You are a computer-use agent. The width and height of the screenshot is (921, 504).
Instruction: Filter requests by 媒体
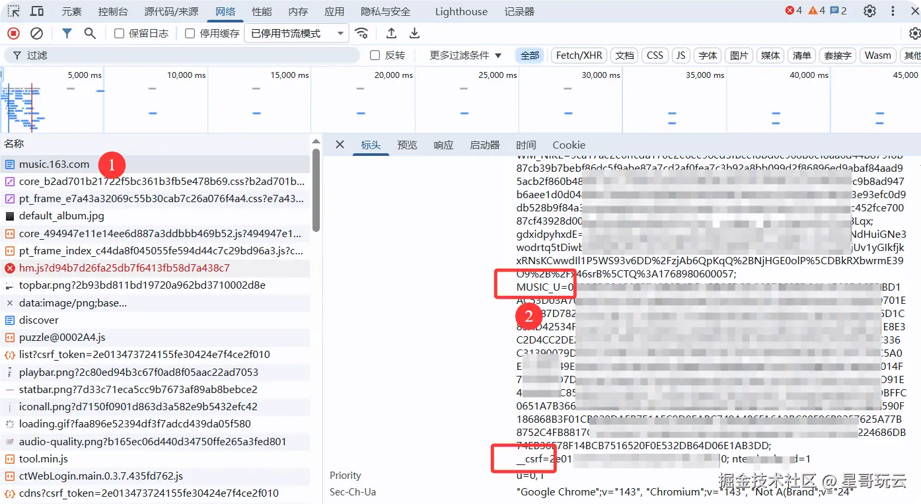[770, 55]
